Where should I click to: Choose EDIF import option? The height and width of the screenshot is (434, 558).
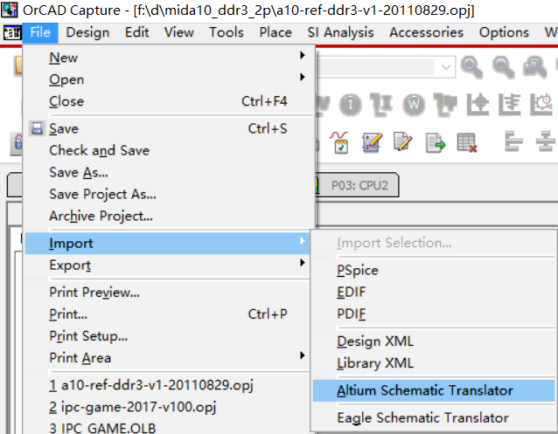point(434,292)
